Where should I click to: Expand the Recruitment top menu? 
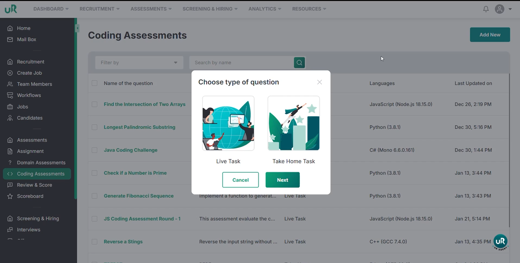click(99, 9)
